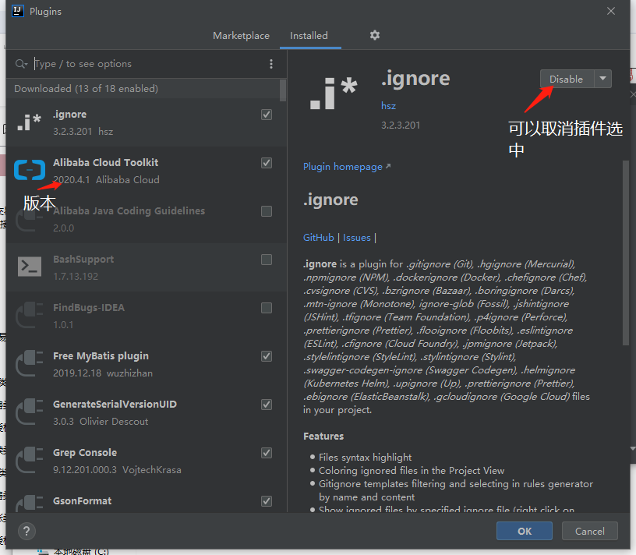Click the Disable button
The height and width of the screenshot is (555, 636).
coord(566,79)
